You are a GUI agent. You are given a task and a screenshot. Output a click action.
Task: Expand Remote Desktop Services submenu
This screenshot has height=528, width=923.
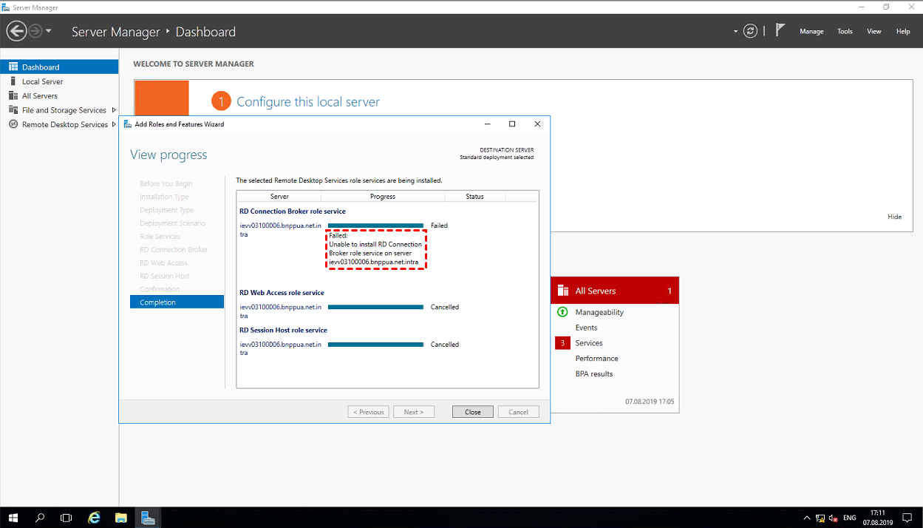click(114, 124)
